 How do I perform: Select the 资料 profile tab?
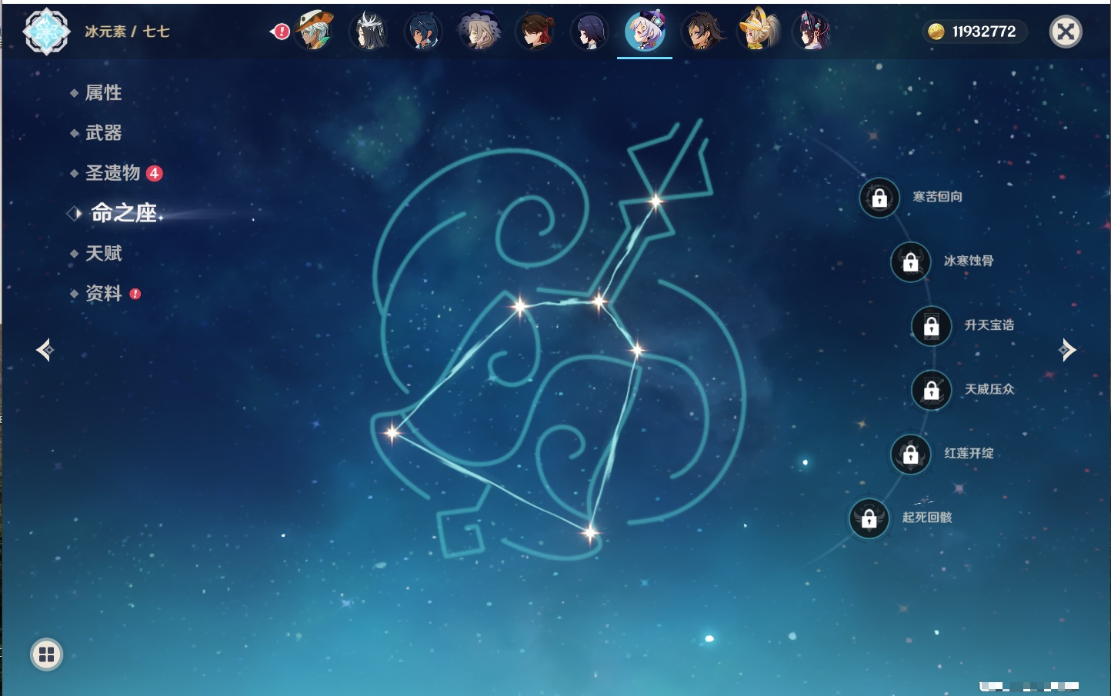tap(103, 293)
